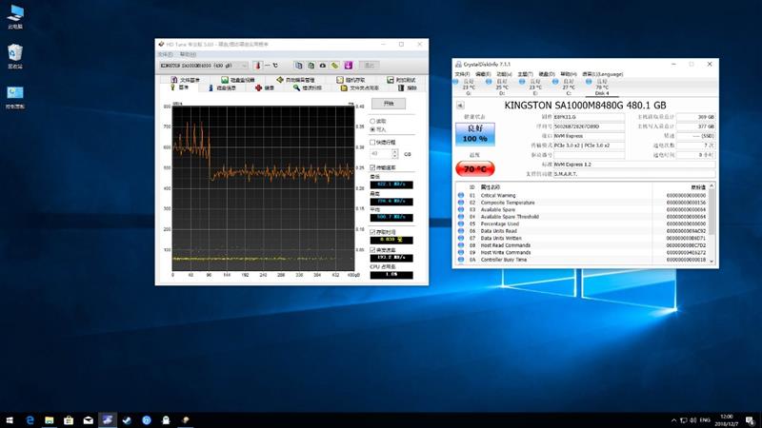The height and width of the screenshot is (428, 762).
Task: Switch to the Disk Info tab in HD Tune
Action: click(x=222, y=88)
